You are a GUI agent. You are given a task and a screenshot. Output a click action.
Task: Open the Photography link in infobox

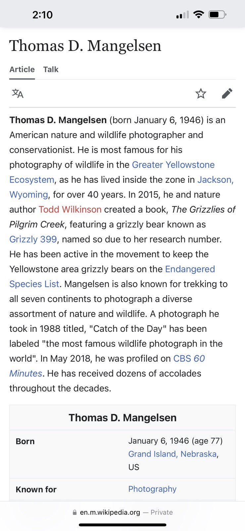coord(152,489)
